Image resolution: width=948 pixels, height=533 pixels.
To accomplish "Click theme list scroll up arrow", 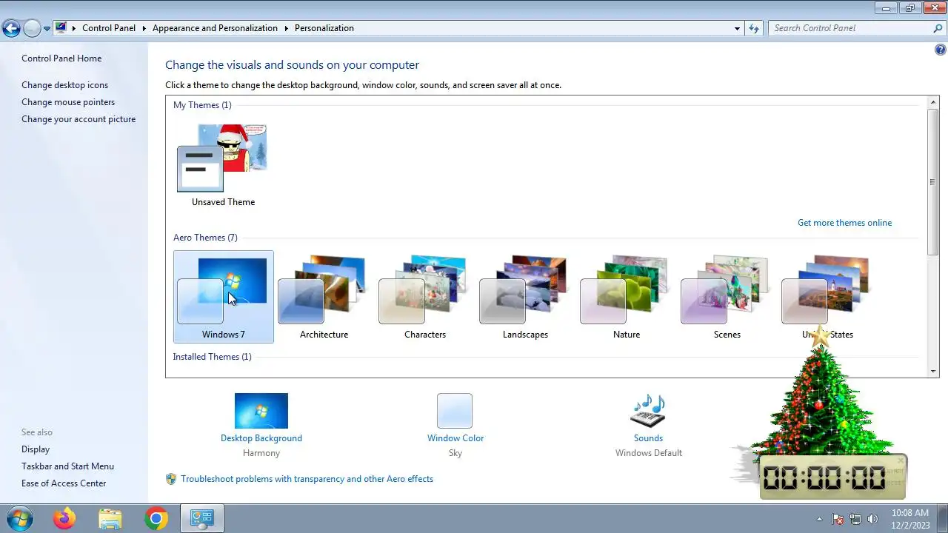I will (x=933, y=102).
